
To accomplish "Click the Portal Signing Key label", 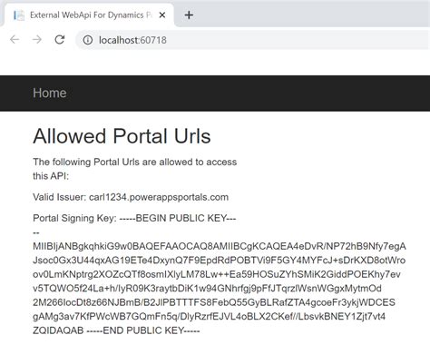I will pyautogui.click(x=74, y=218).
